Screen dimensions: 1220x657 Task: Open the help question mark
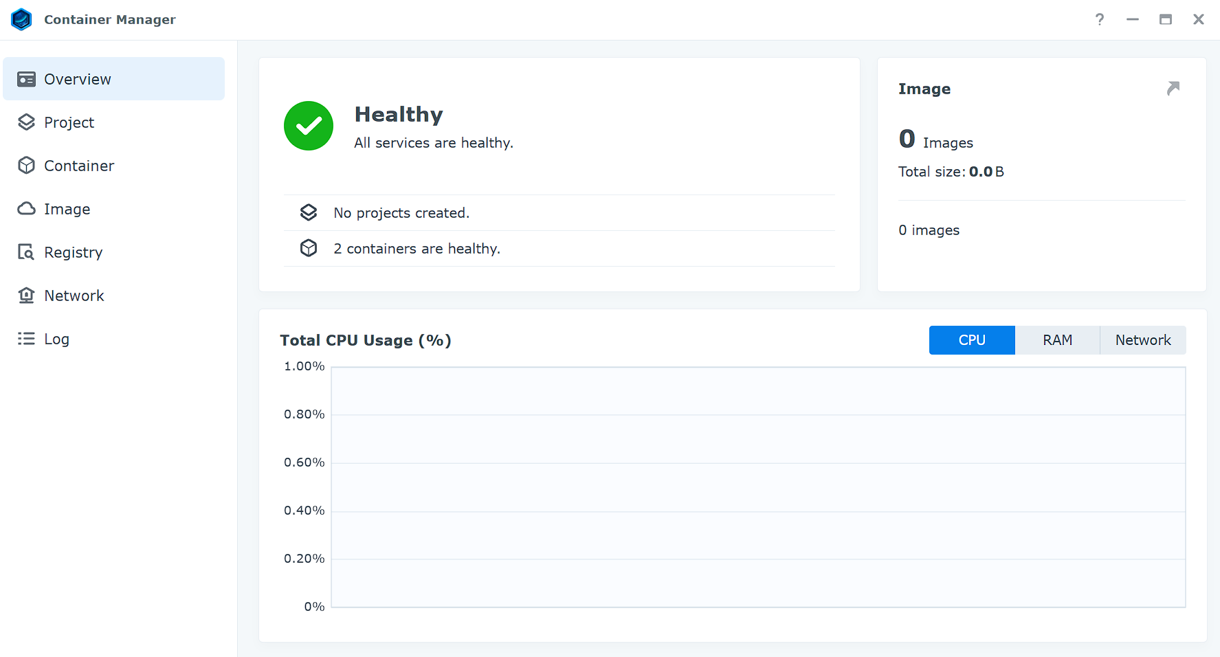[1099, 19]
